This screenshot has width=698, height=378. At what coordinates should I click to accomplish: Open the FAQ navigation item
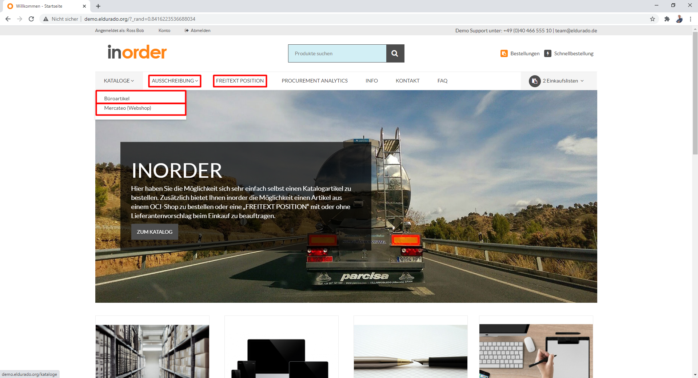(442, 81)
